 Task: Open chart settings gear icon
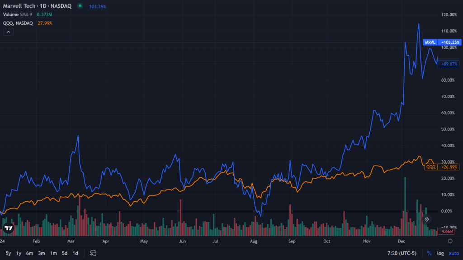(x=450, y=241)
